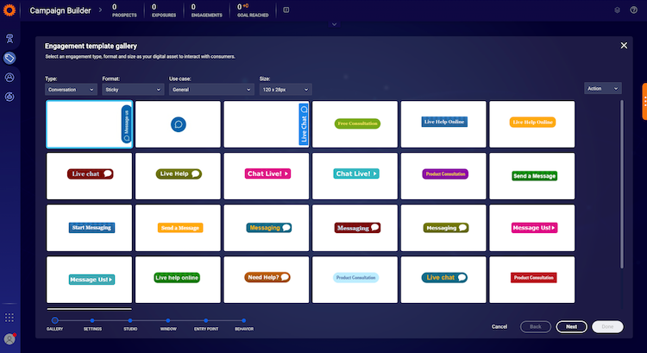Click the info box icon after Goal Reached
This screenshot has width=647, height=353.
(x=286, y=9)
